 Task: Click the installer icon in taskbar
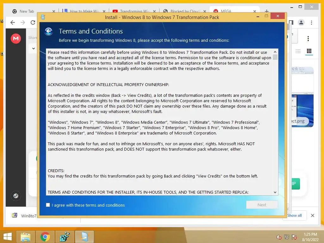pos(84,237)
